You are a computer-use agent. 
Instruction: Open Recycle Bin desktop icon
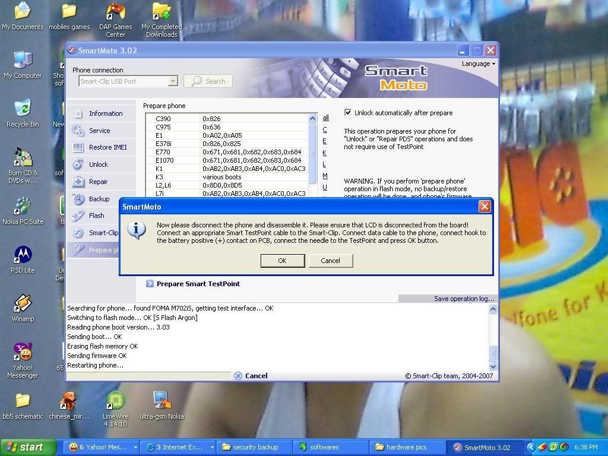point(23,113)
